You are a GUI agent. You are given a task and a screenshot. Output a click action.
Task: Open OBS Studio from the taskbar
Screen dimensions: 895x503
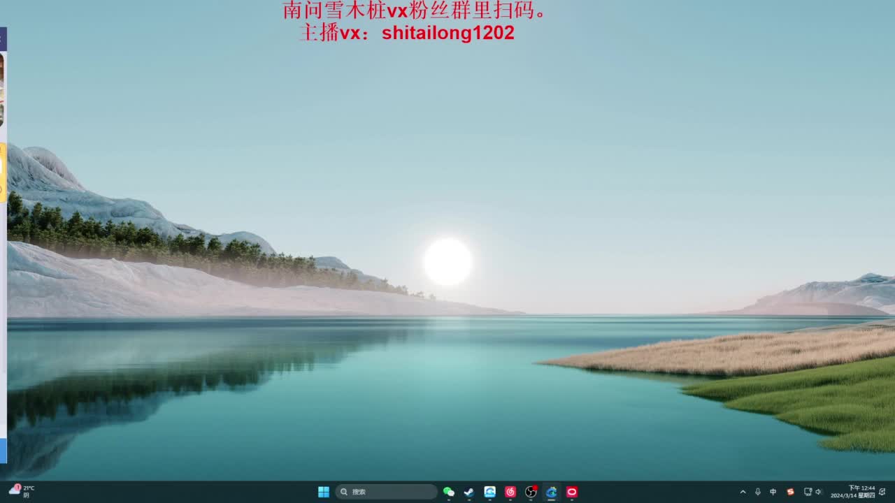coord(531,492)
